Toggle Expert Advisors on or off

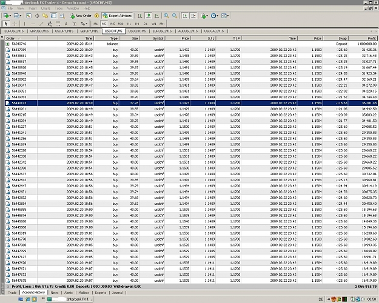118,16
